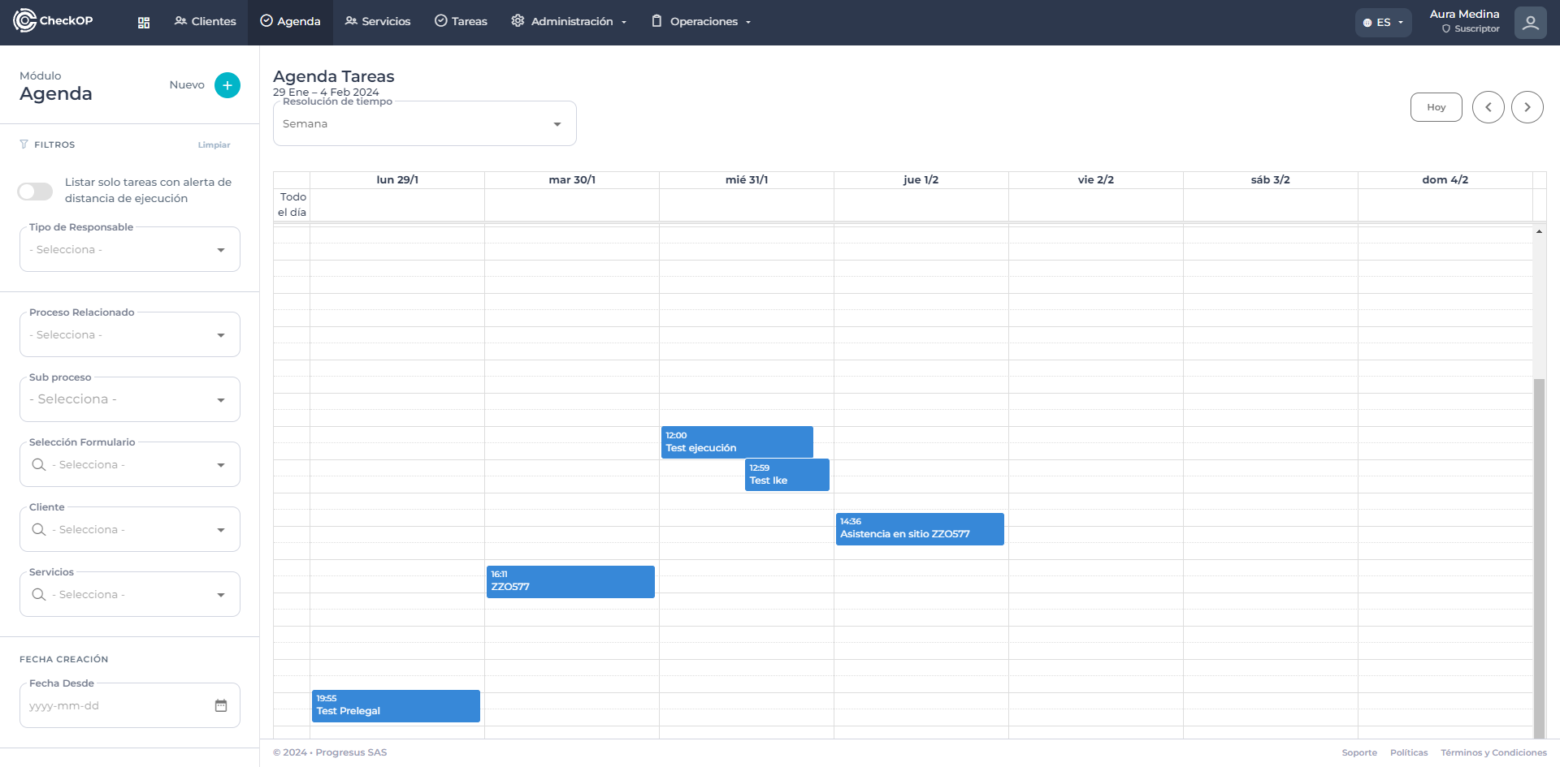1560x767 pixels.
Task: Open Cliente dropdown arrow
Action: (221, 530)
